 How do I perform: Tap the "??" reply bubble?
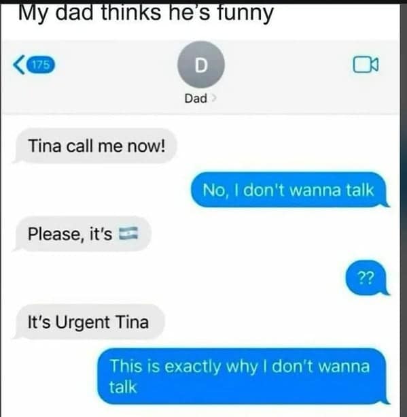tap(368, 278)
